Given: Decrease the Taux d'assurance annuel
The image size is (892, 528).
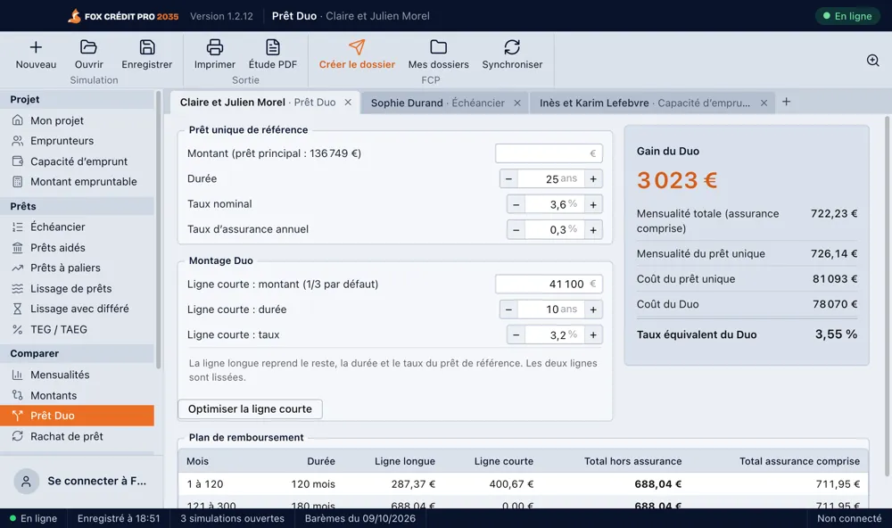Looking at the screenshot, I should 516,230.
